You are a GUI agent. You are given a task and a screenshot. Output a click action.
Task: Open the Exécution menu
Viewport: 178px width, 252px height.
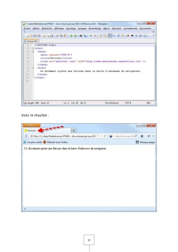point(117,28)
